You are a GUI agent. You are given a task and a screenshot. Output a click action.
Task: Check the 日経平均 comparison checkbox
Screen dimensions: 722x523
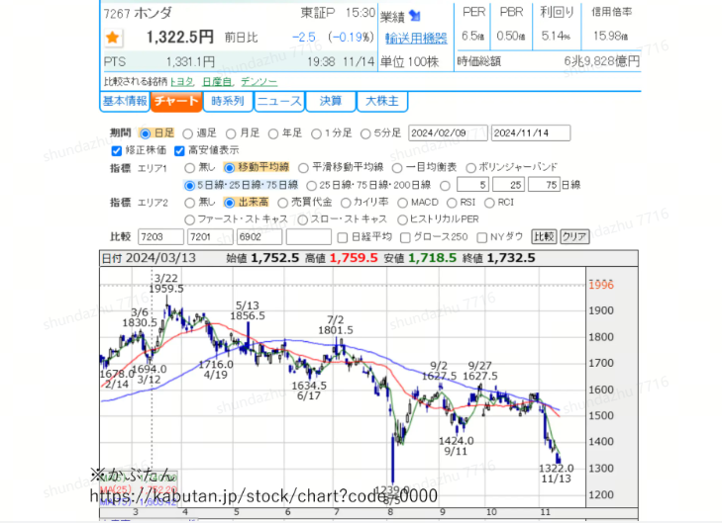pyautogui.click(x=342, y=237)
